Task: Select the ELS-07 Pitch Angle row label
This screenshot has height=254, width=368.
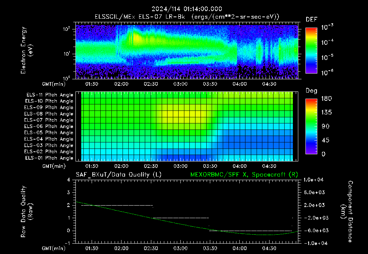Action: [49, 120]
